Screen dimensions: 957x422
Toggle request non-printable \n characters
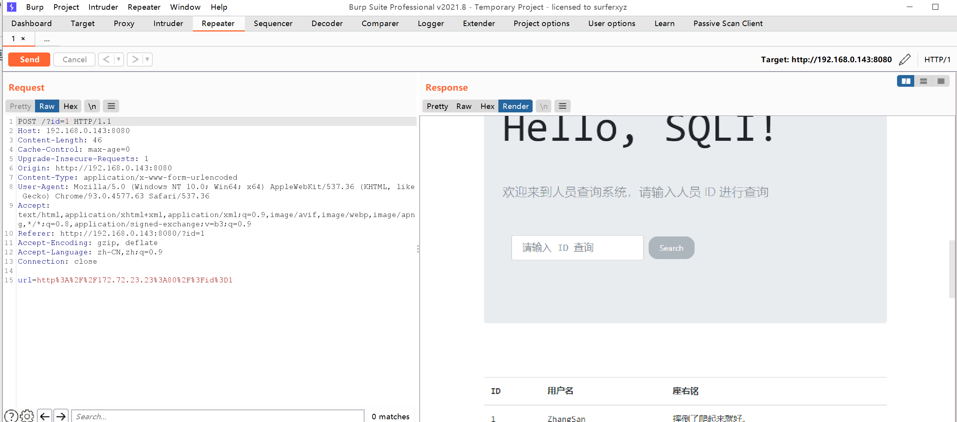pyautogui.click(x=92, y=106)
